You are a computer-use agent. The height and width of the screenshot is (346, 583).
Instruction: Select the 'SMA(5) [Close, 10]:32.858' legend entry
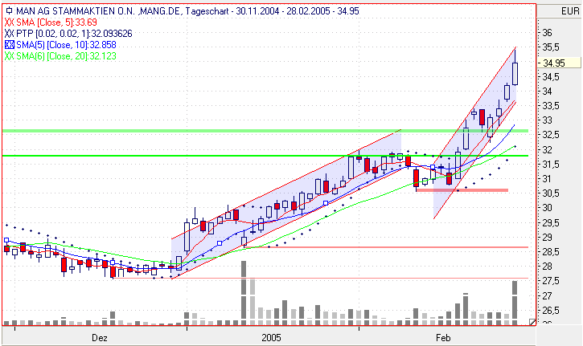click(x=66, y=45)
